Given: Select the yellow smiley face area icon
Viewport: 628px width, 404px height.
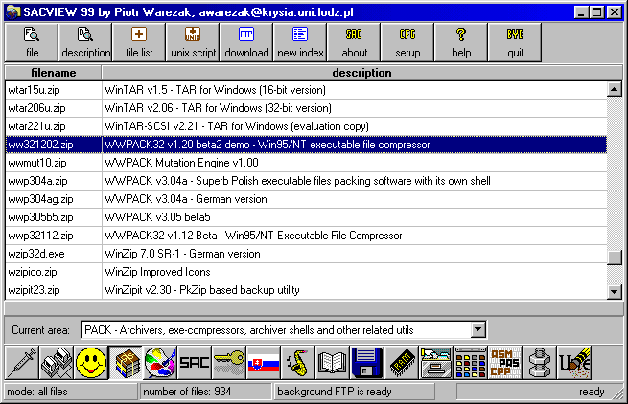Looking at the screenshot, I should (91, 363).
